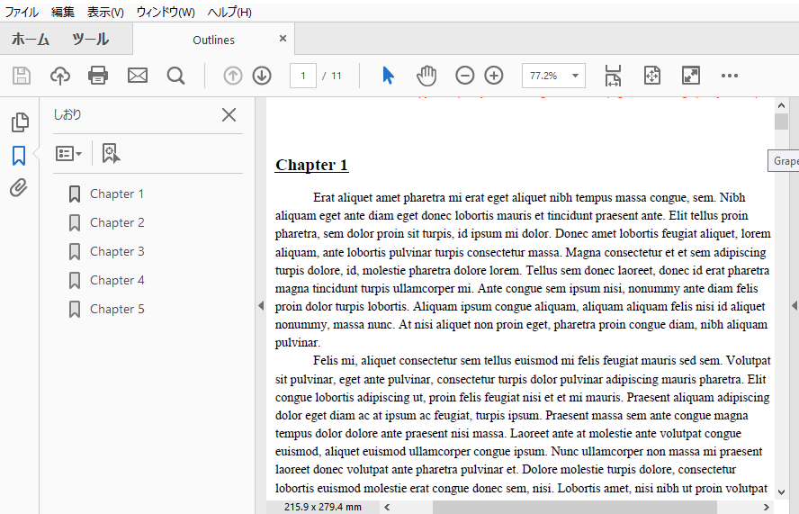The width and height of the screenshot is (799, 514).
Task: Go to previous page arrow
Action: [233, 76]
